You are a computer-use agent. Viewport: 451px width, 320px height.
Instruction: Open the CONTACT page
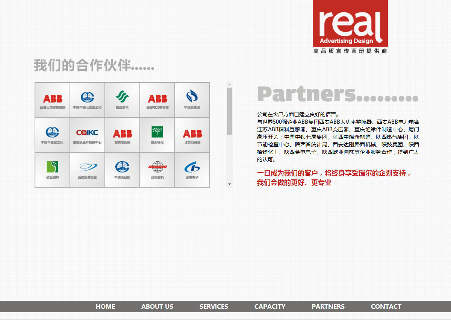[386, 306]
